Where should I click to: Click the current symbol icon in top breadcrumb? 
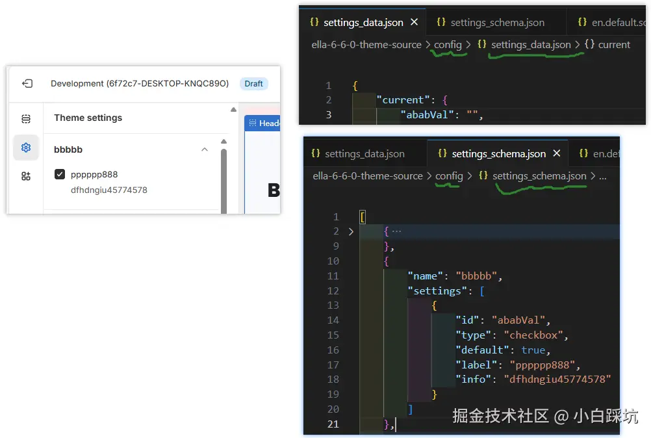pyautogui.click(x=589, y=45)
